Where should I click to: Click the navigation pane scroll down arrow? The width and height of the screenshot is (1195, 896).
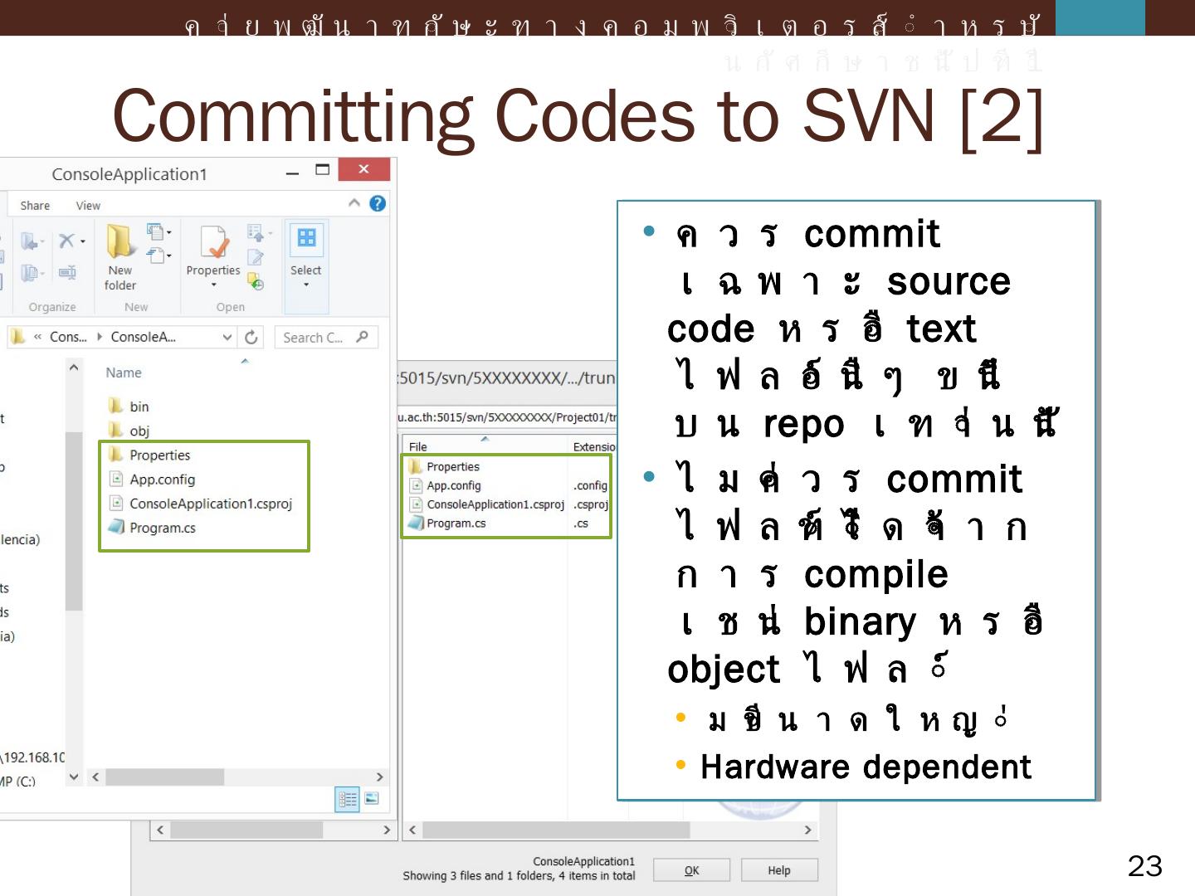pos(74,777)
